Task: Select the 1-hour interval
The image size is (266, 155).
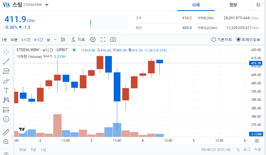Action: coord(26,40)
